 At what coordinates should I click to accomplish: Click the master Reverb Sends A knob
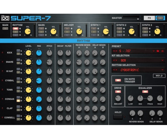click(132, 113)
